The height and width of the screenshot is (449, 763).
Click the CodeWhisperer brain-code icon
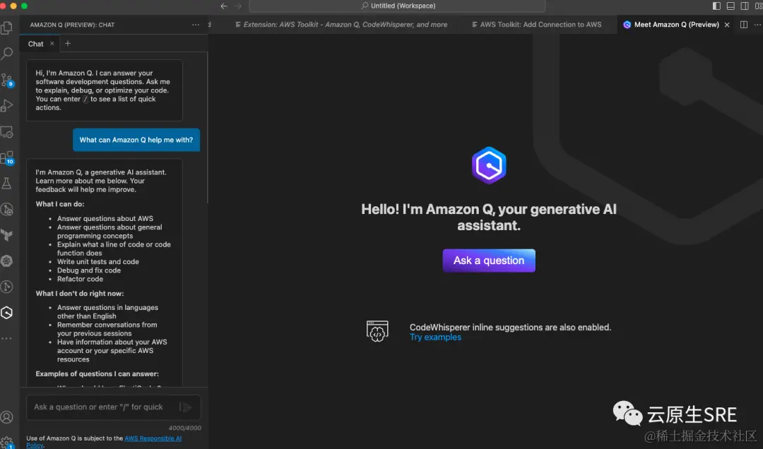coord(377,331)
